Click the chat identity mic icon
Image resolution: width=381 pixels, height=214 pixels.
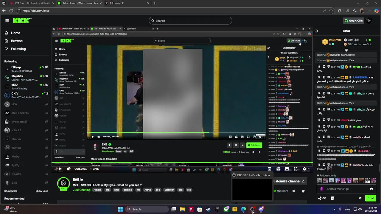[x=321, y=189]
